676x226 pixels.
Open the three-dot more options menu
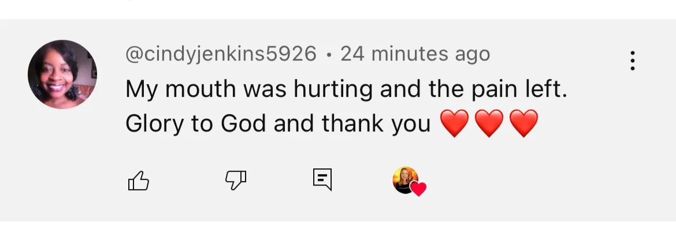tap(633, 61)
